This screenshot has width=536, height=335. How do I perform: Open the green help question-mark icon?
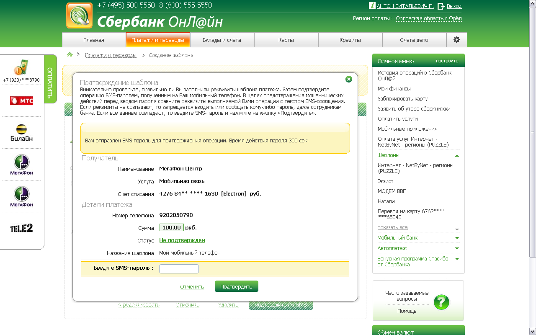[441, 302]
